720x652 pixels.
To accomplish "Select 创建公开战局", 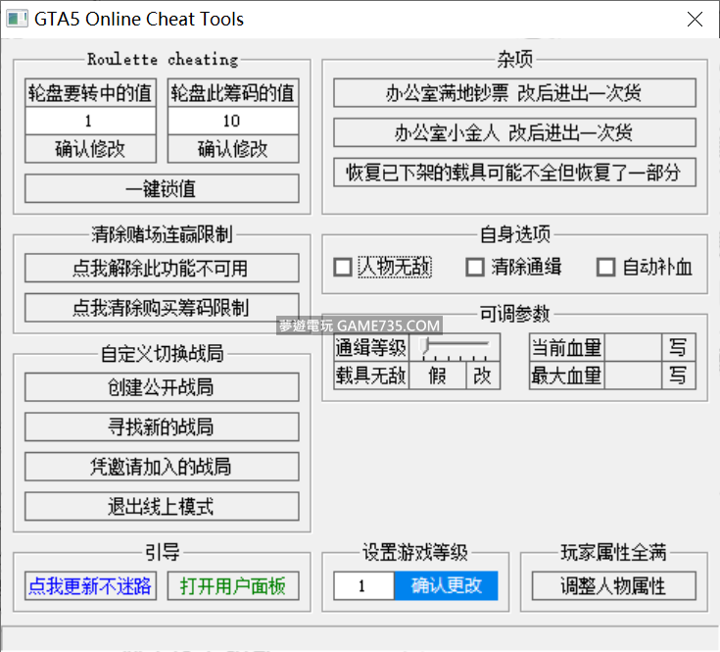I will [x=162, y=387].
